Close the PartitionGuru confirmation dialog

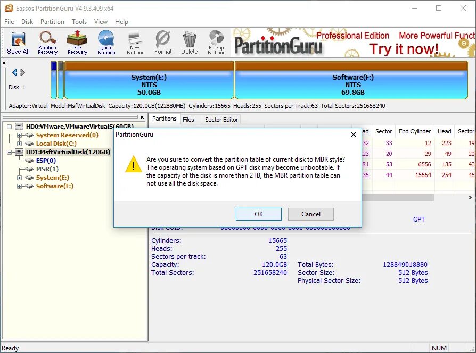[354, 135]
